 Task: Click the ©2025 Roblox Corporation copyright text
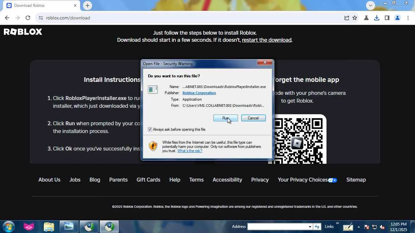click(235, 207)
